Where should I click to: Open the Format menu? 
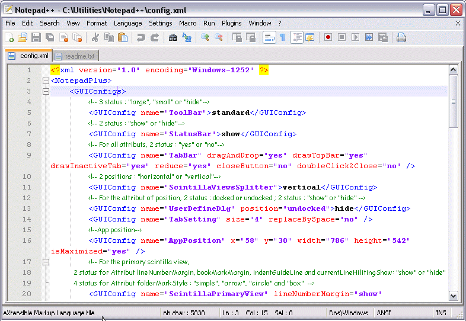[97, 23]
